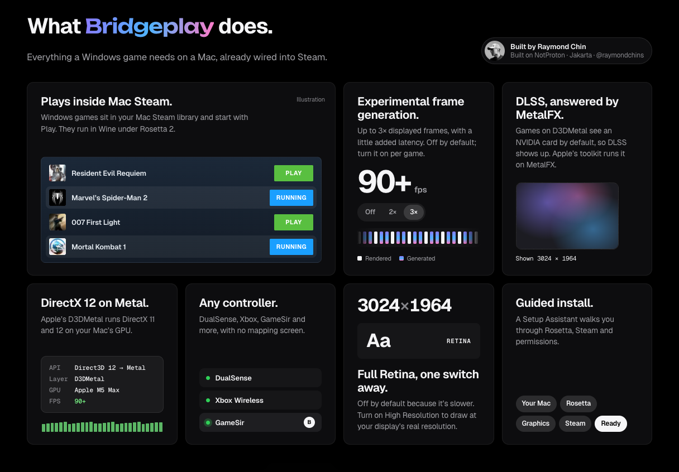Screen dimensions: 679x472
Task: Click the rendered/generated frame strip
Action: (418, 238)
